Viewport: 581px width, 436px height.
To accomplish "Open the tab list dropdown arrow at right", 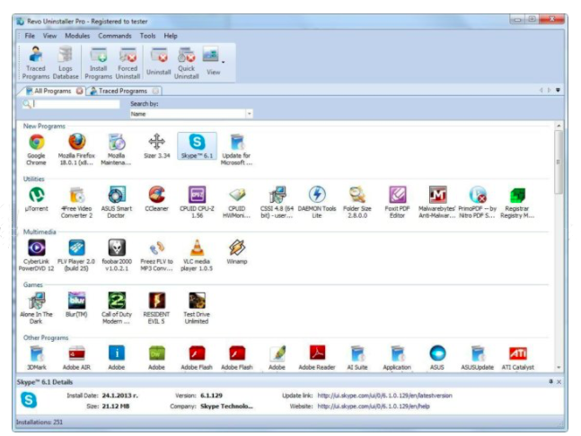I will [558, 91].
